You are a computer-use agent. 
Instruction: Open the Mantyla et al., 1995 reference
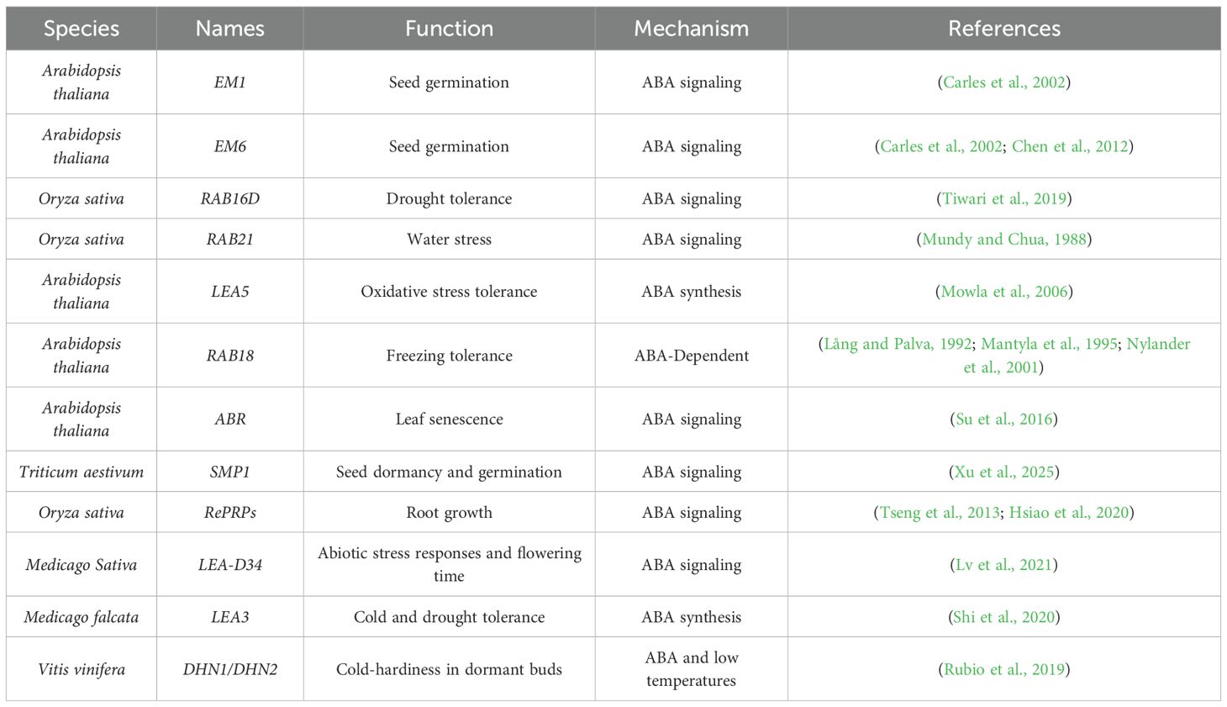pyautogui.click(x=1048, y=344)
